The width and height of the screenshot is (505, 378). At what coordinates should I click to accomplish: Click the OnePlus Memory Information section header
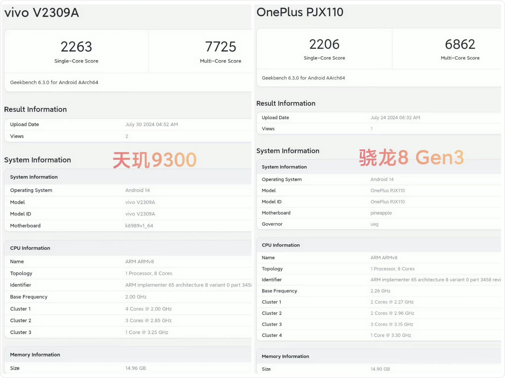tap(285, 357)
